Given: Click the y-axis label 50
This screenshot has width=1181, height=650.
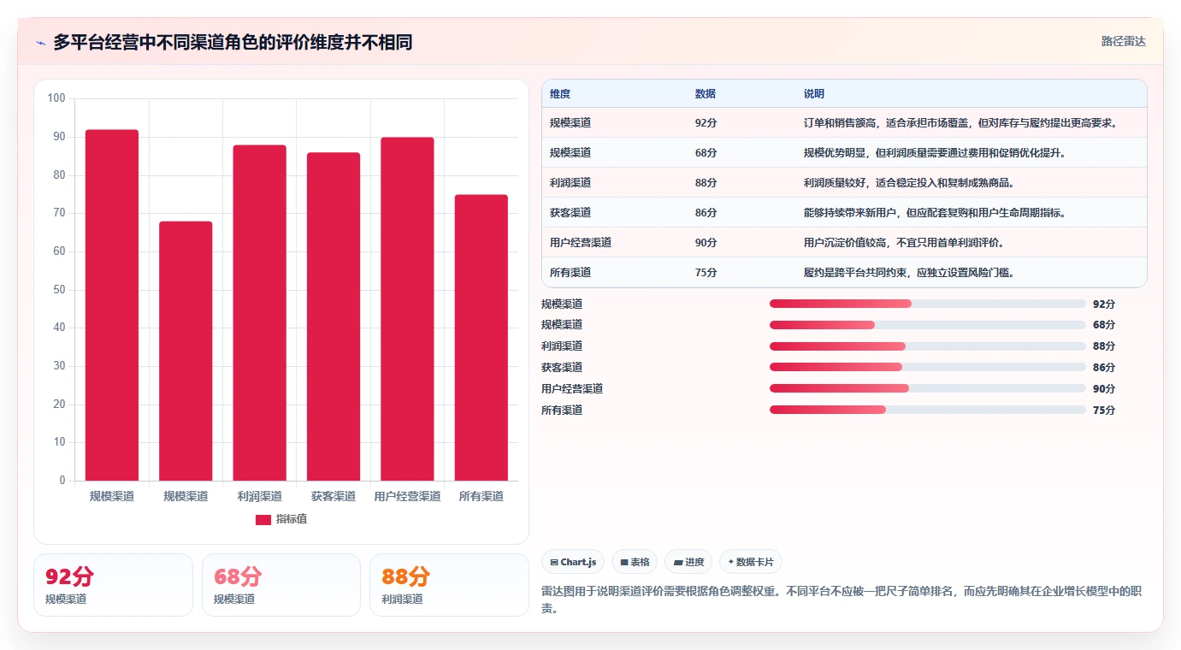Looking at the screenshot, I should [59, 290].
